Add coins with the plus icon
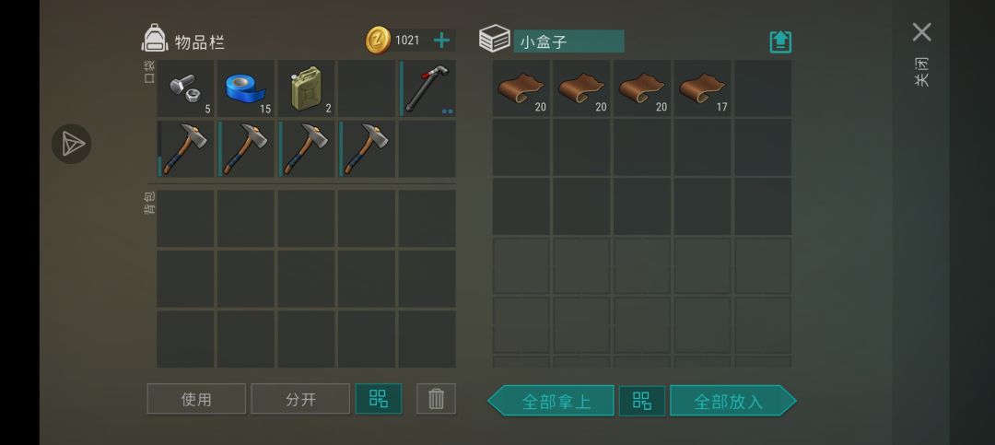Viewport: 995px width, 445px height. coord(441,41)
